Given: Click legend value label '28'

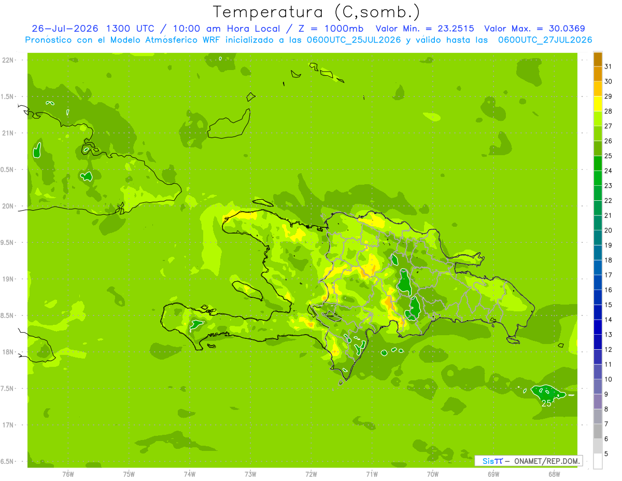Looking at the screenshot, I should 608,111.
